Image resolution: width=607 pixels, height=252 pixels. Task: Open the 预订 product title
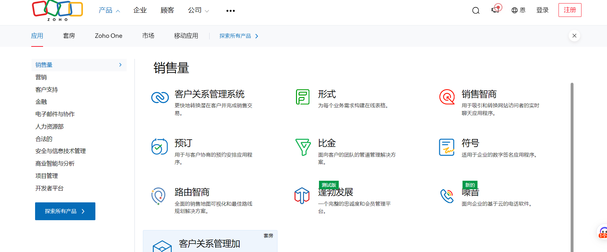point(183,143)
